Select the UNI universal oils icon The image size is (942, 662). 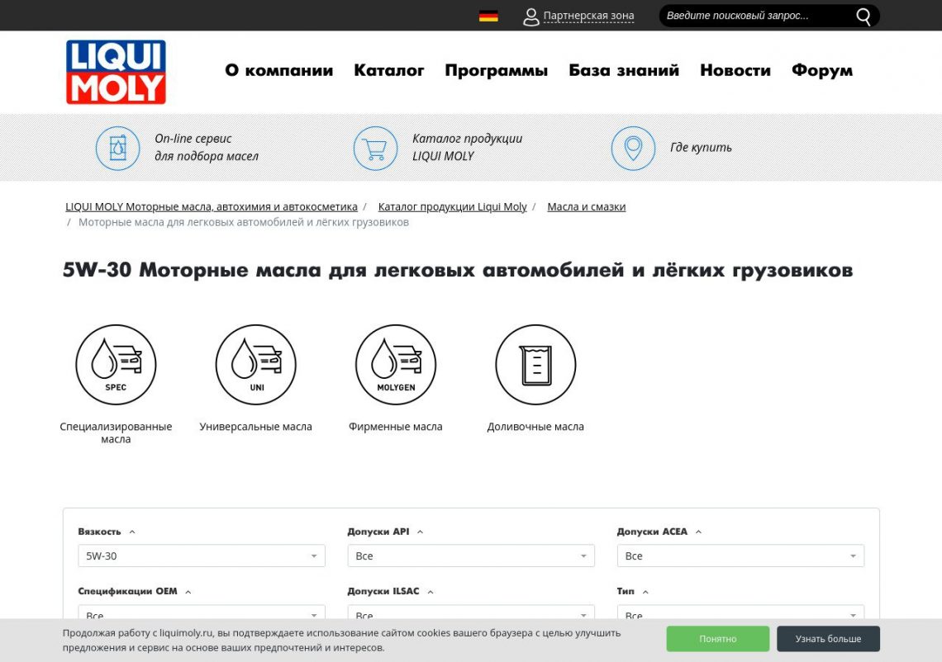[256, 364]
